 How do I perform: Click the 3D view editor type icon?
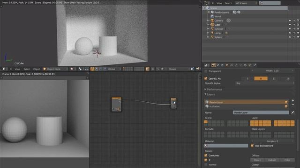point(4,69)
